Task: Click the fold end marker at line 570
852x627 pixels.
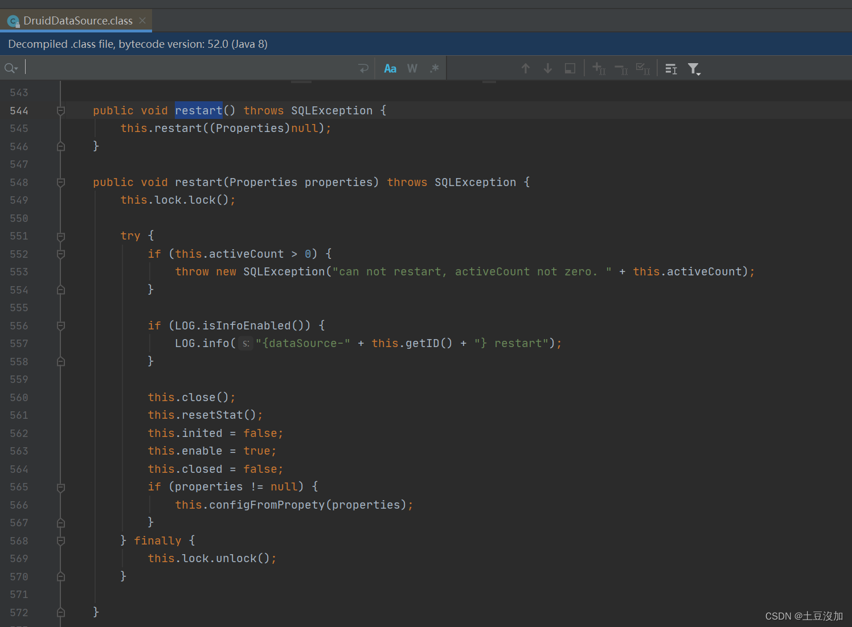Action: coord(61,576)
